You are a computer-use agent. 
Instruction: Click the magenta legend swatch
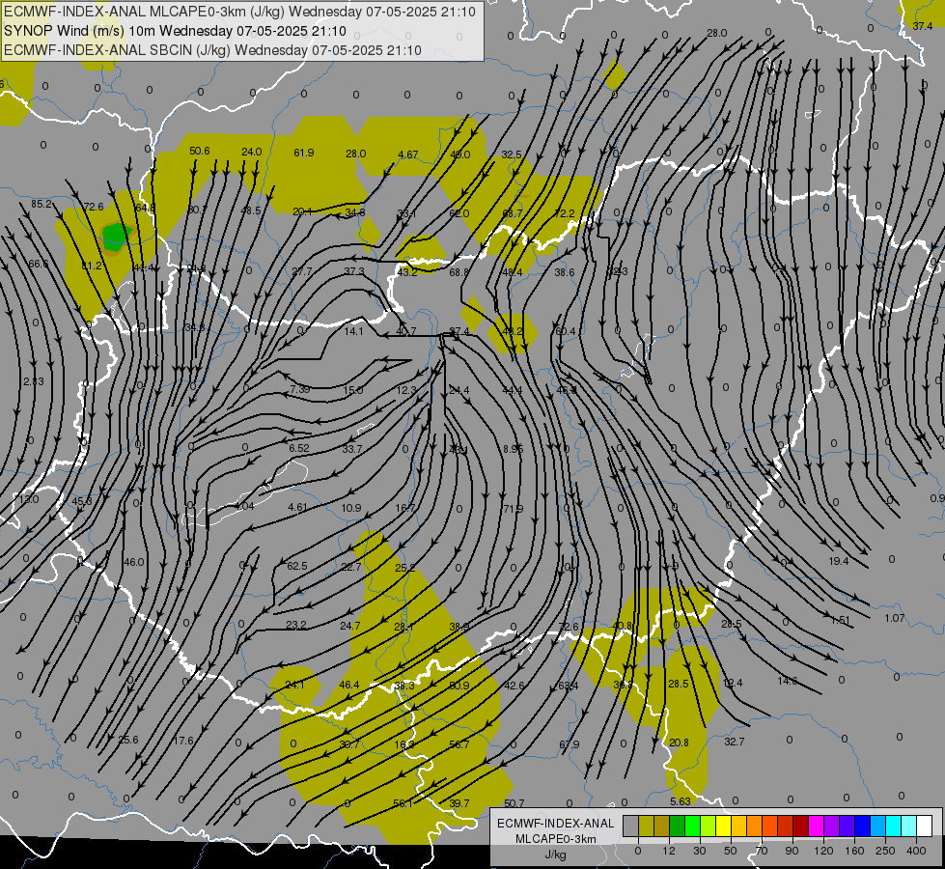tap(816, 826)
